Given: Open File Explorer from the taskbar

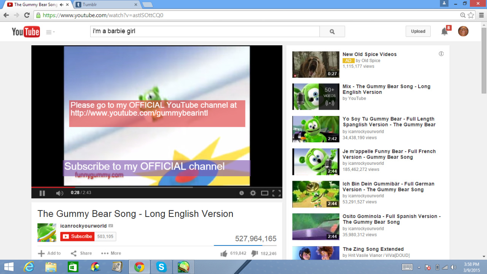Looking at the screenshot, I should 51,267.
